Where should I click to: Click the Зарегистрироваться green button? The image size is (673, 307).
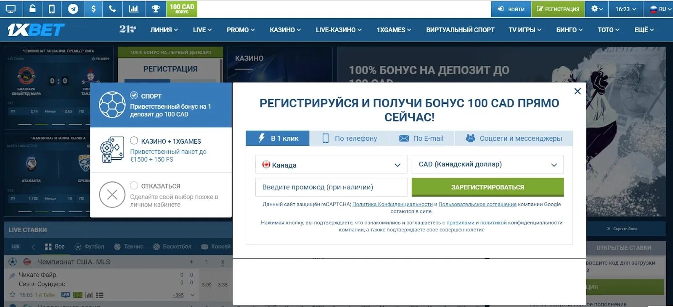click(x=488, y=187)
